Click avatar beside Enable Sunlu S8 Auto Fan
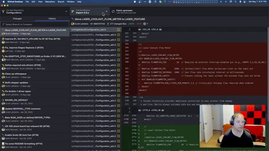This screenshot has width=269, height=151. click(3, 138)
